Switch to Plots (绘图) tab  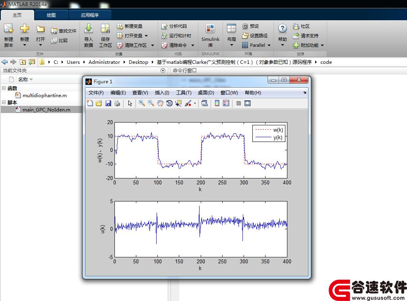pyautogui.click(x=51, y=15)
